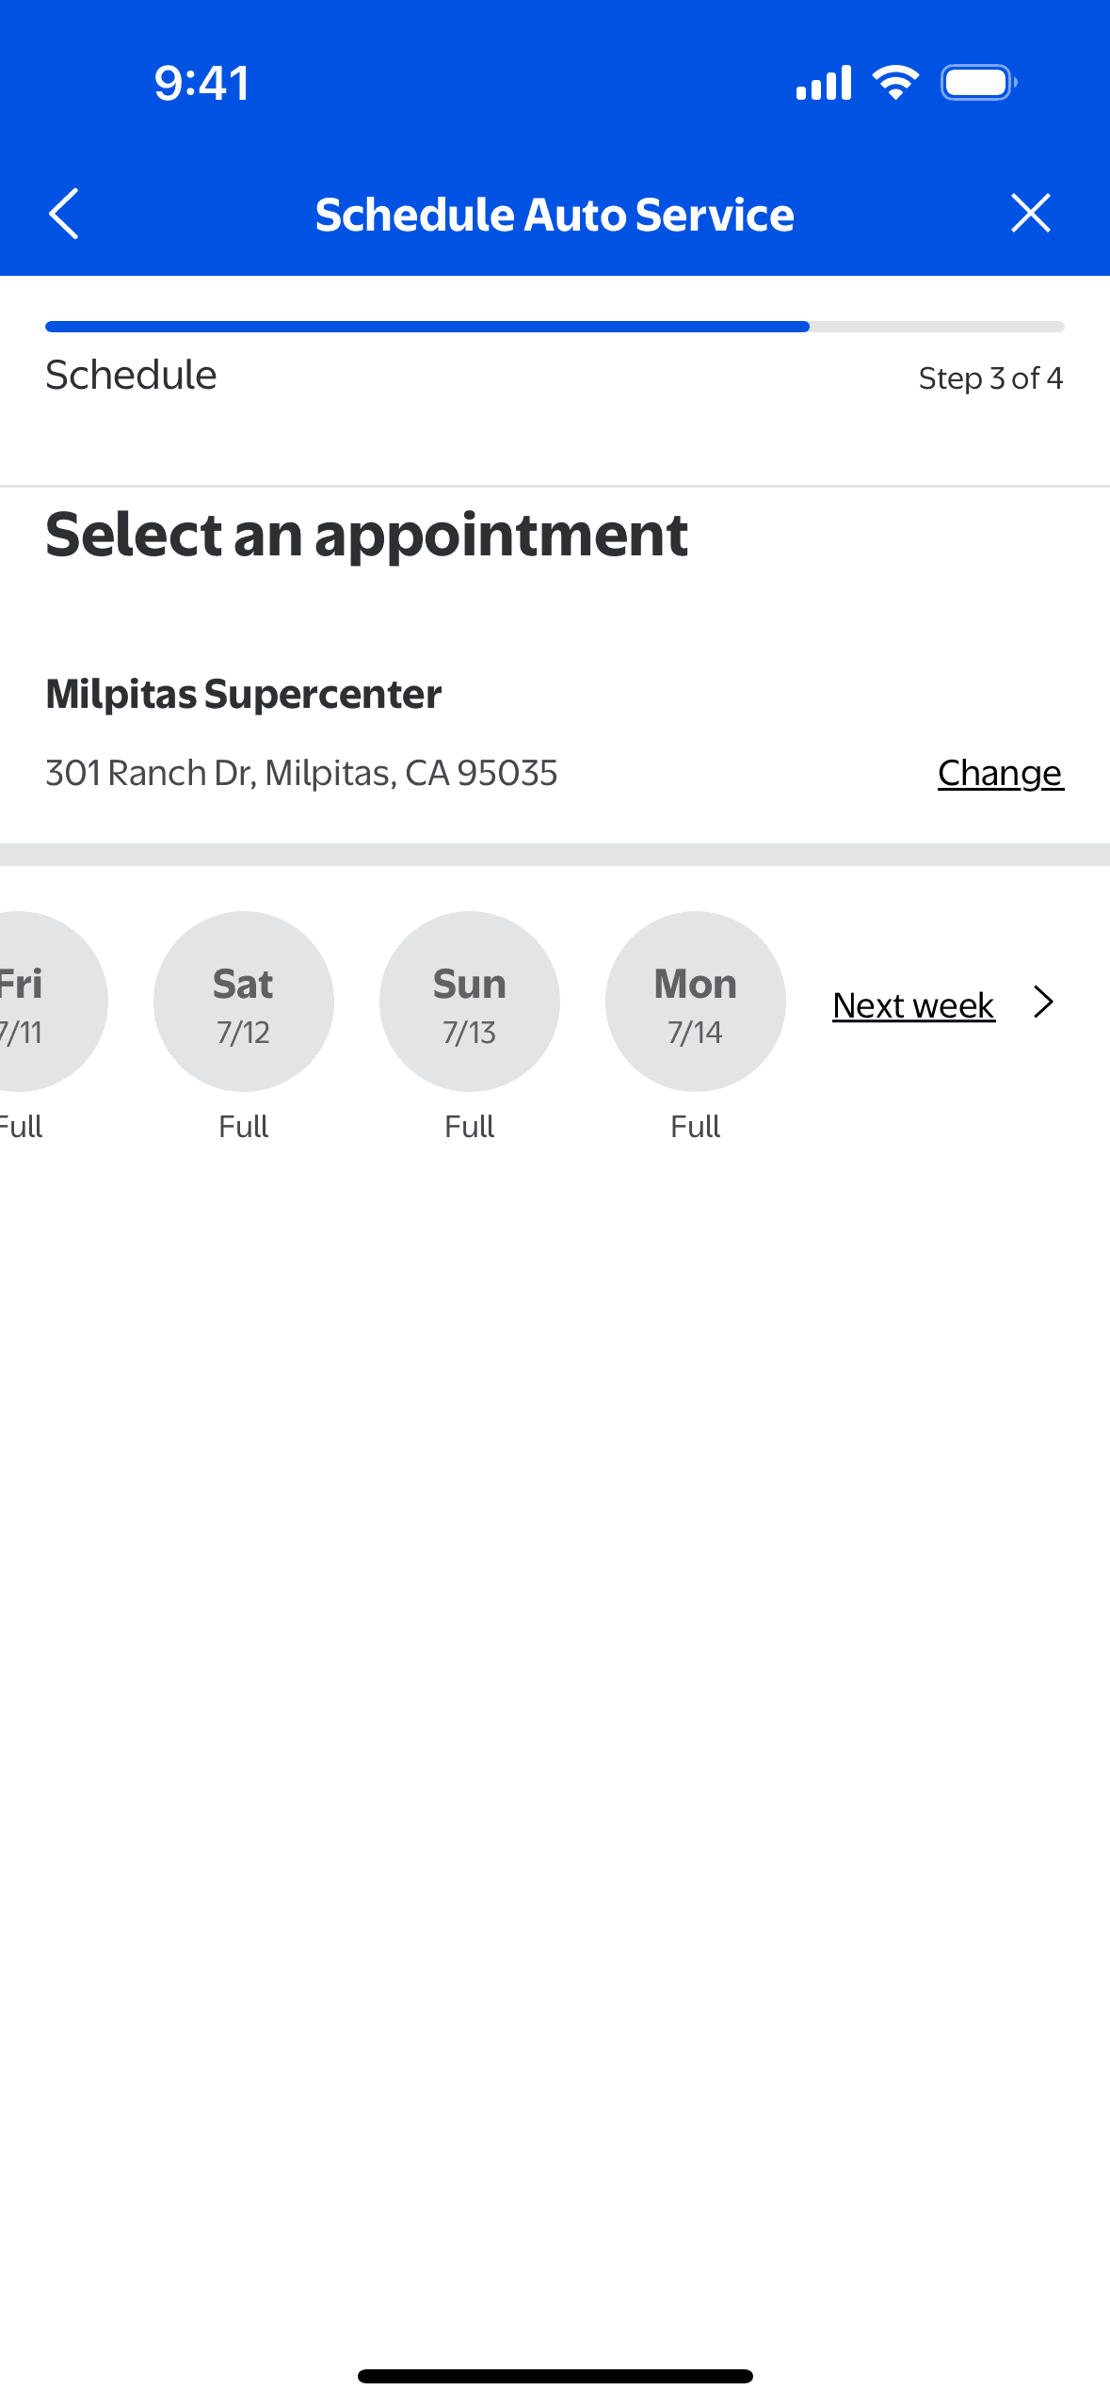
Task: Tap the 301 Ranch Dr address text
Action: point(301,773)
